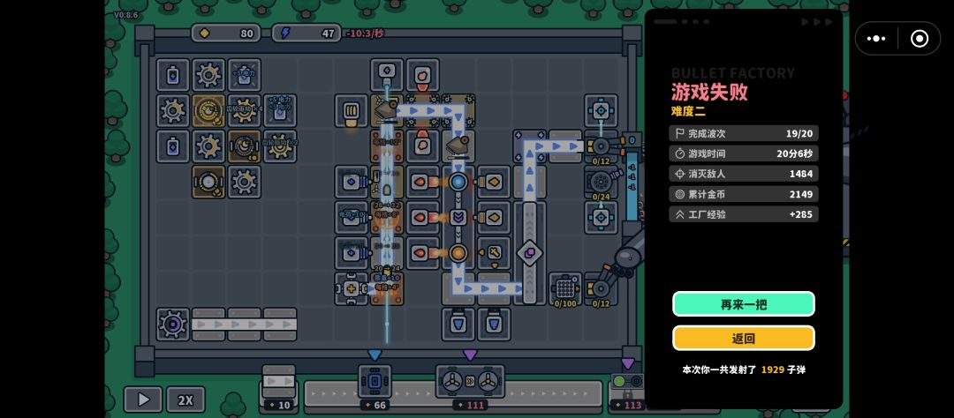This screenshot has width=954, height=418.
Task: Select the orange orb node on the conveyor
Action: click(458, 253)
